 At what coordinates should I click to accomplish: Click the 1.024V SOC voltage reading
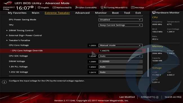coord(93,56)
